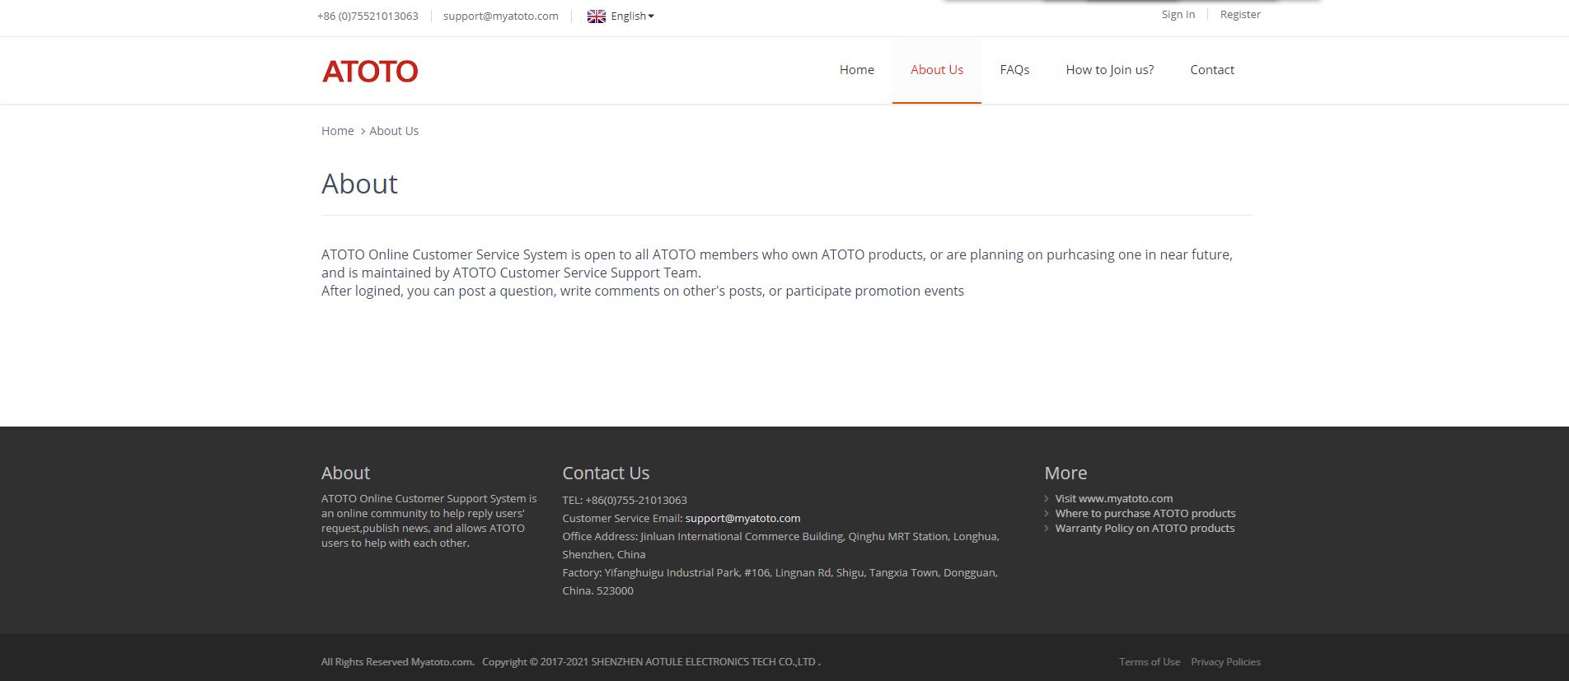Go to the Home nav item
The height and width of the screenshot is (681, 1569).
tap(857, 70)
